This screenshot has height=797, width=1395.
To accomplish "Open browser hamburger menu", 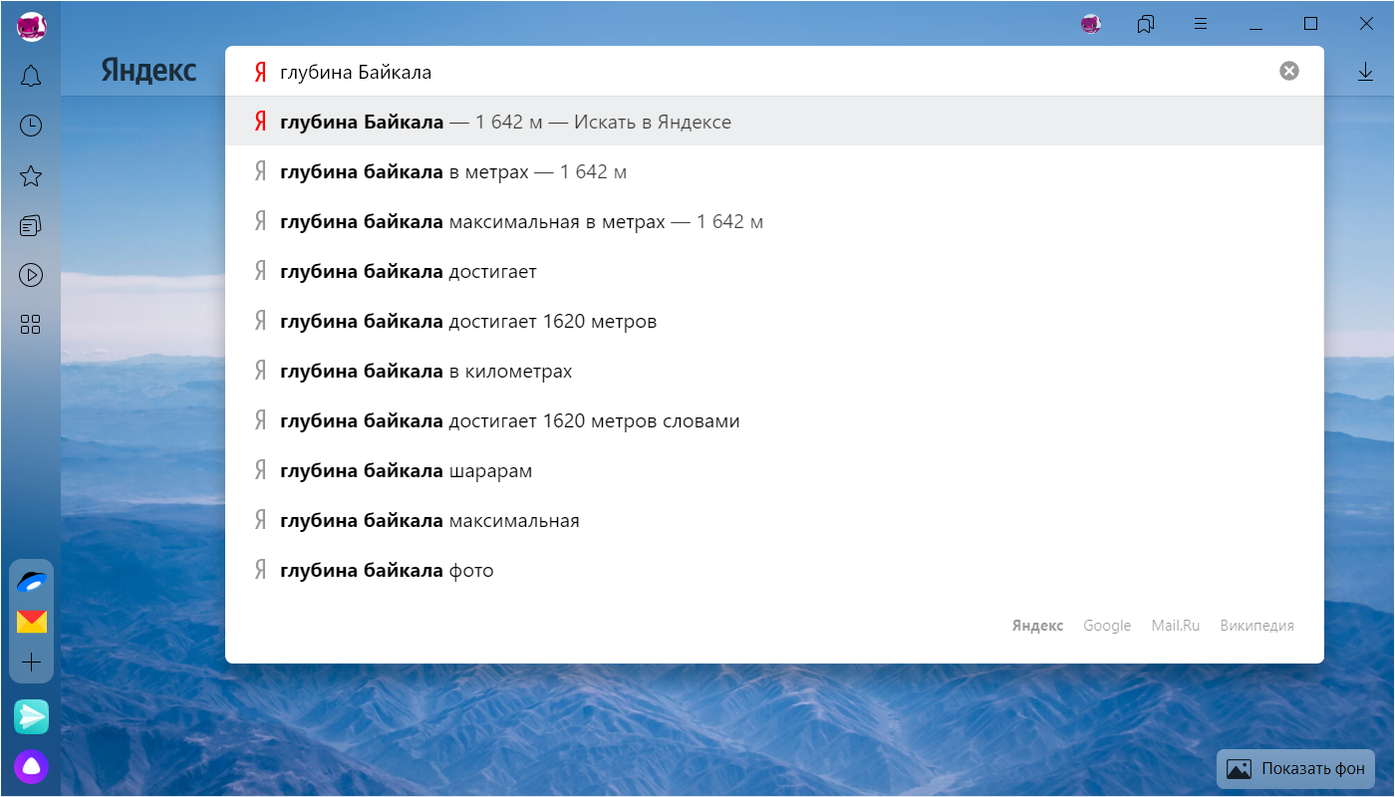I will tap(1201, 24).
